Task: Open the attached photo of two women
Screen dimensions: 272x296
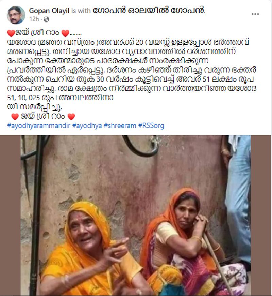Action: pos(136,215)
